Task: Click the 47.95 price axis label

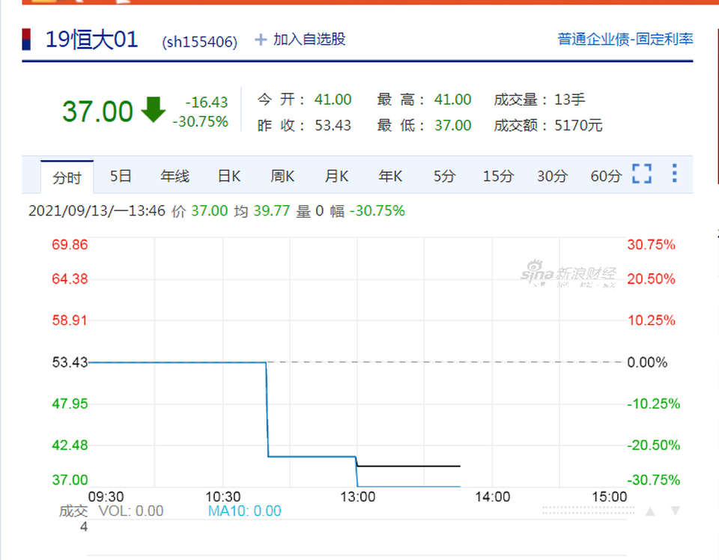Action: (x=70, y=404)
